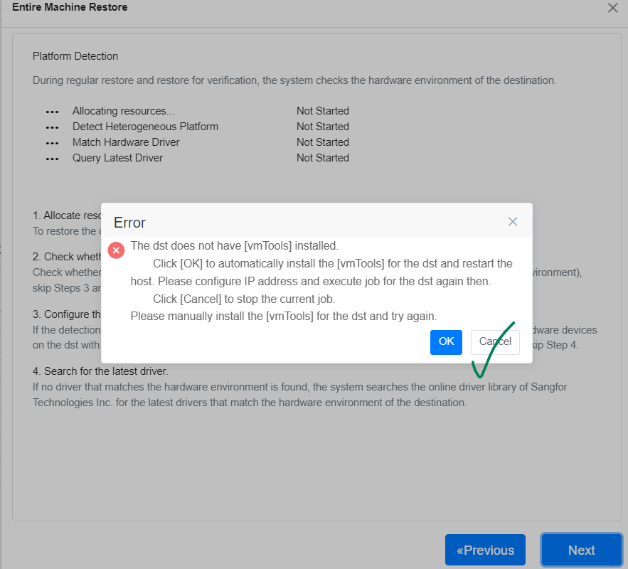Screen dimensions: 628x569
Task: Click the pending icon for Detect Heterogeneous Platform
Action: coord(52,127)
